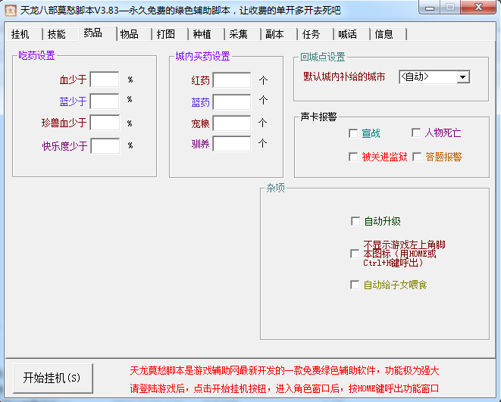Click the 杂项 group title
Screen dimensions: 501x402
click(x=275, y=188)
